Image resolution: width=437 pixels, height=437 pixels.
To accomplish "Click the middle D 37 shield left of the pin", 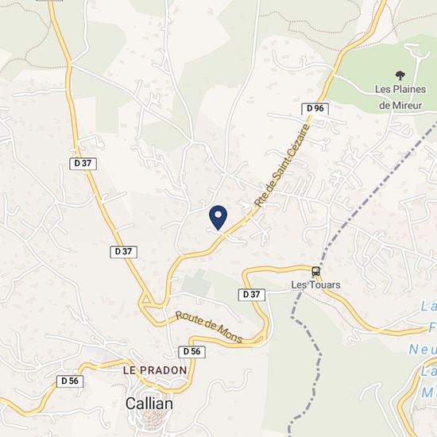I will (x=123, y=252).
